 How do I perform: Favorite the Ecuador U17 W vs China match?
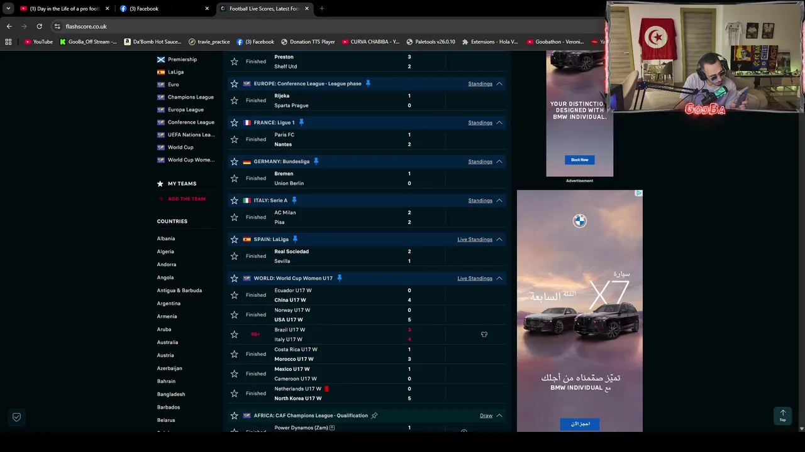click(234, 295)
